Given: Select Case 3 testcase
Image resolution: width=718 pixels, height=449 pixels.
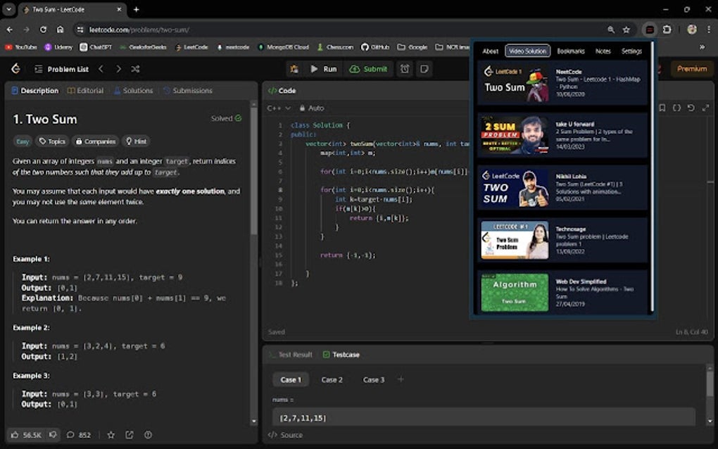Looking at the screenshot, I should pos(374,379).
